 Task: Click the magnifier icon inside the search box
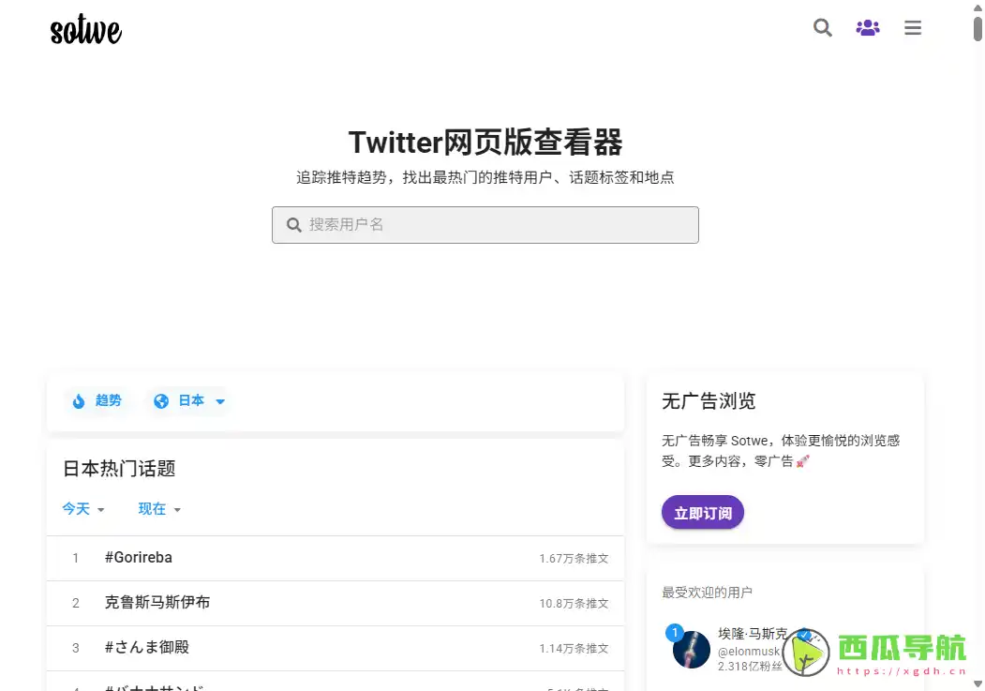[293, 225]
